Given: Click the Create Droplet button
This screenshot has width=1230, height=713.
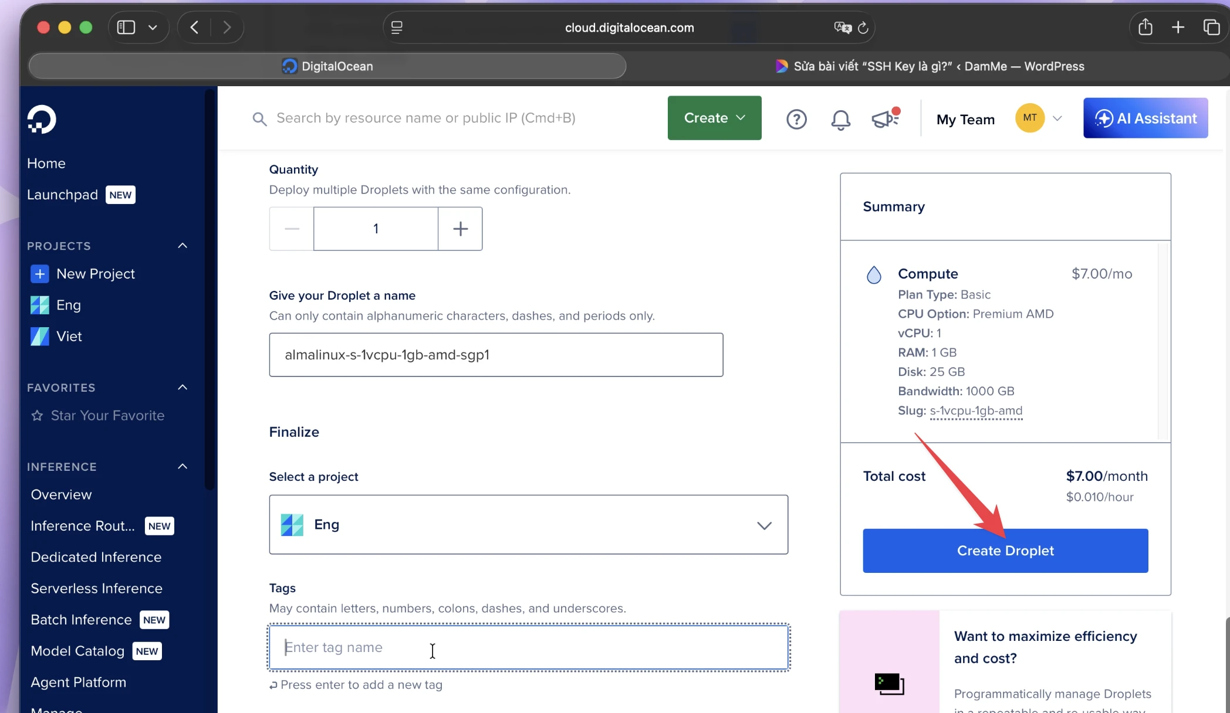Looking at the screenshot, I should [1005, 551].
